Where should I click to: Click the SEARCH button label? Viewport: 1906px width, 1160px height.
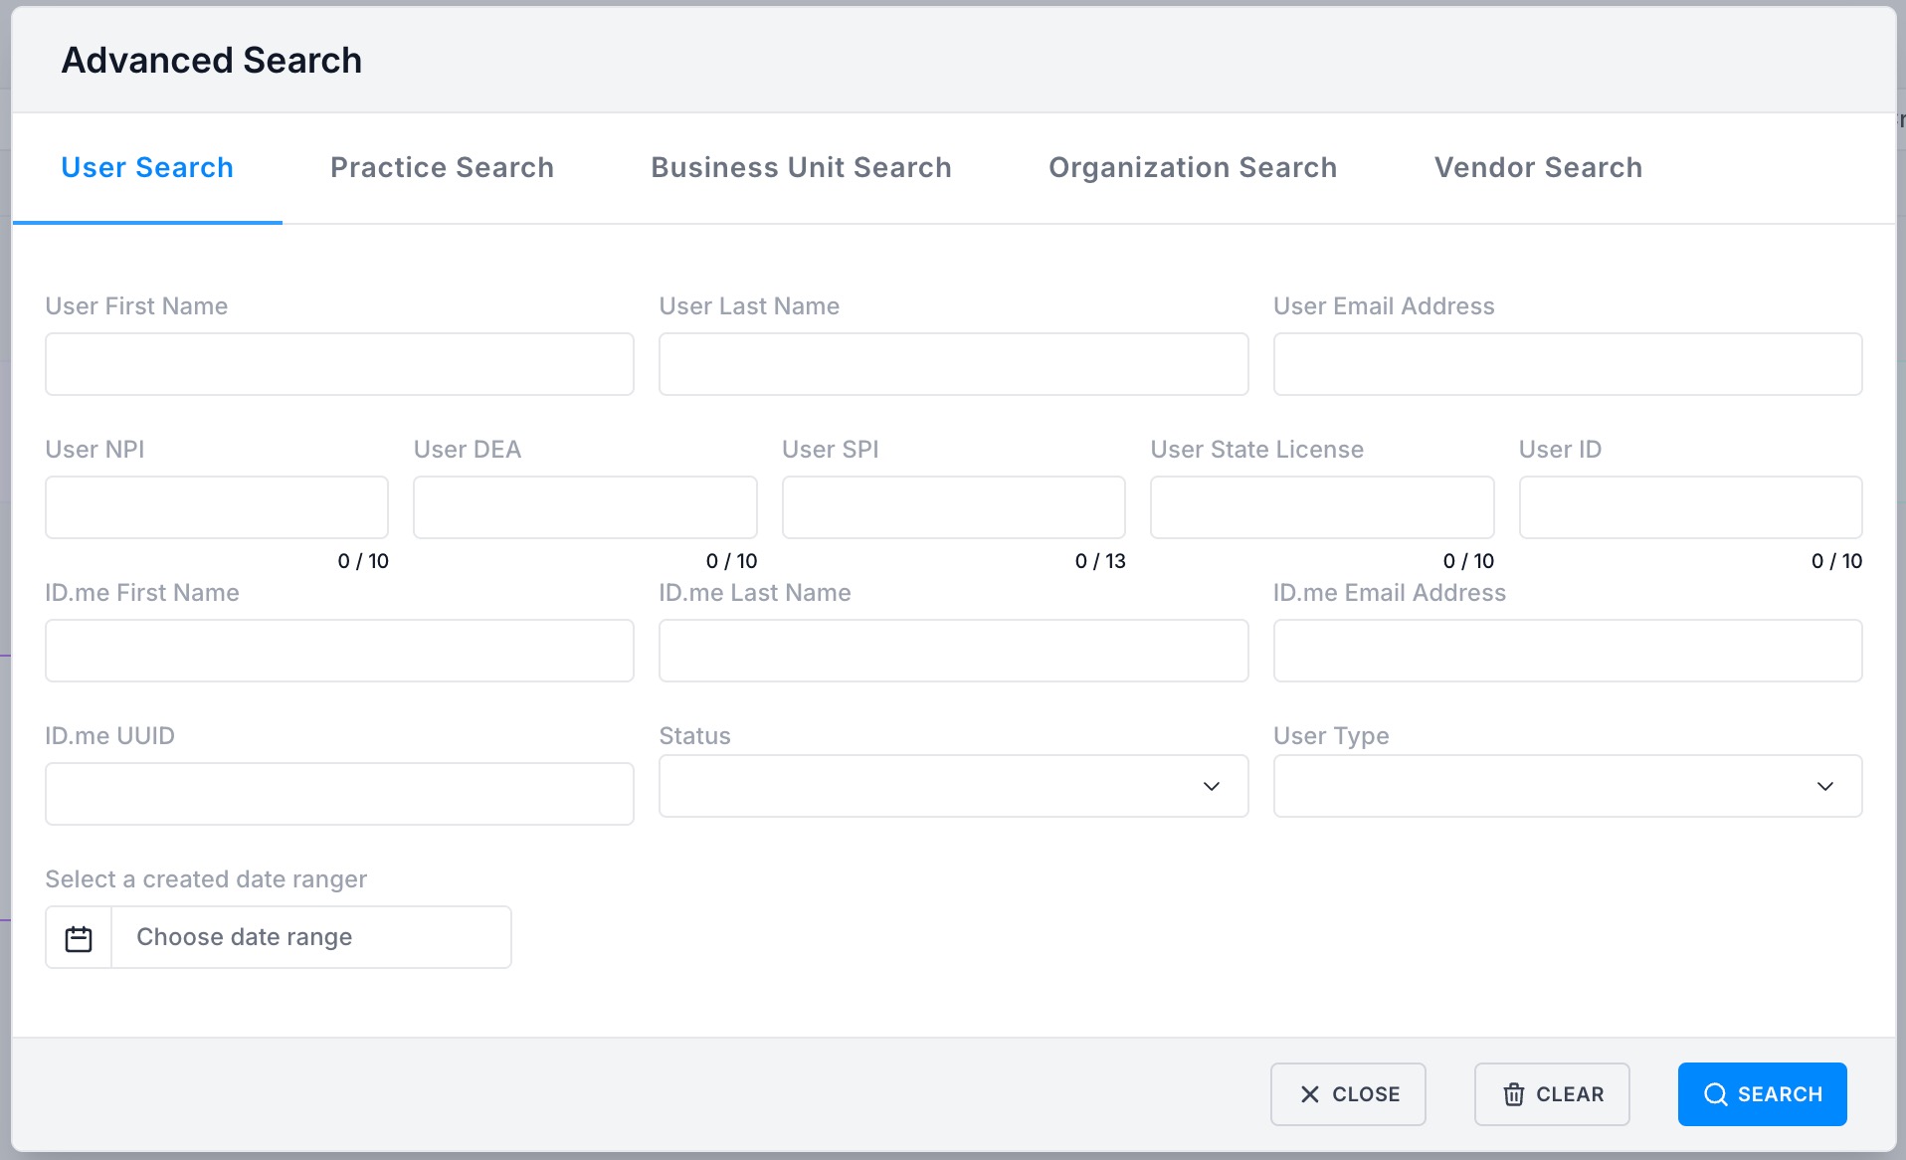pyautogui.click(x=1780, y=1094)
